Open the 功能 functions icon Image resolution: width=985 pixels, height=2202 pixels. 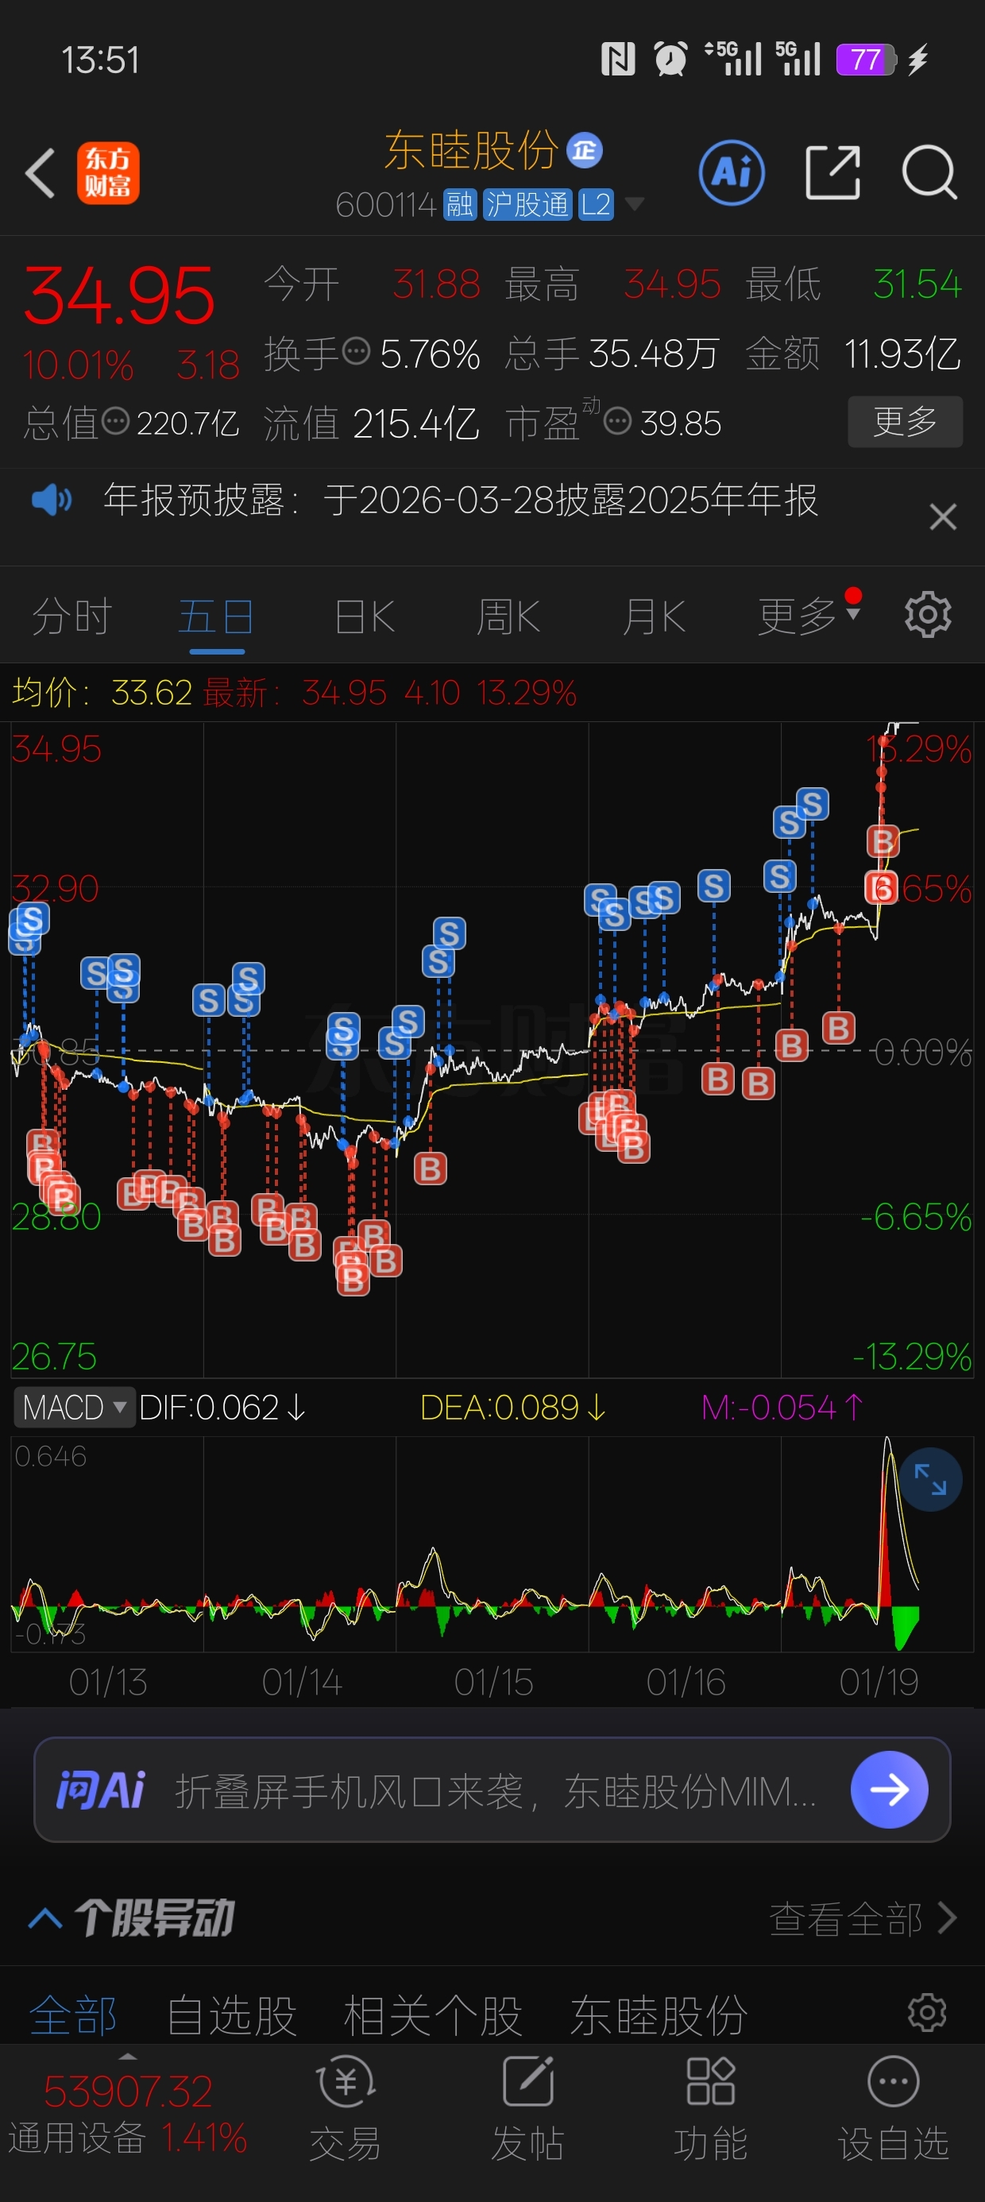(x=710, y=2108)
